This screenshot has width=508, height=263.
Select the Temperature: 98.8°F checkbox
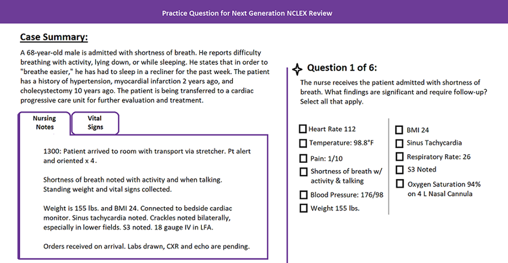point(303,143)
